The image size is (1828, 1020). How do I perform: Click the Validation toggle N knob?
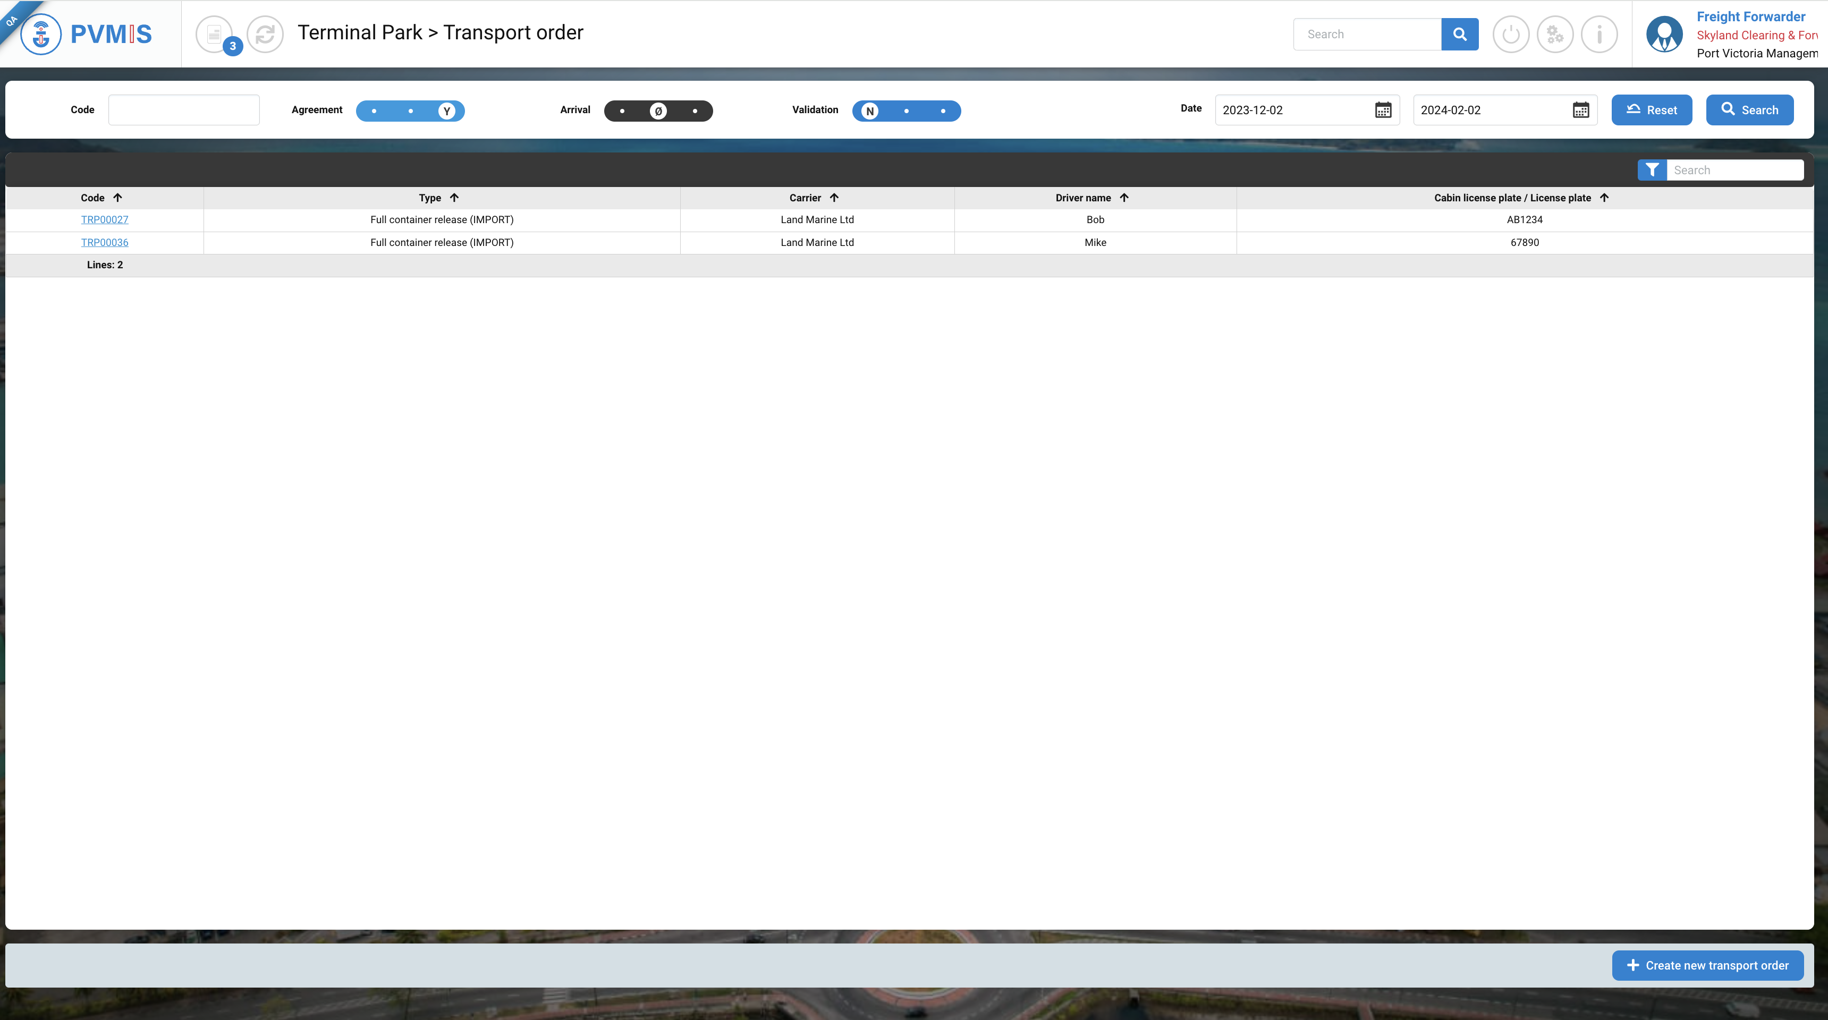pyautogui.click(x=870, y=112)
